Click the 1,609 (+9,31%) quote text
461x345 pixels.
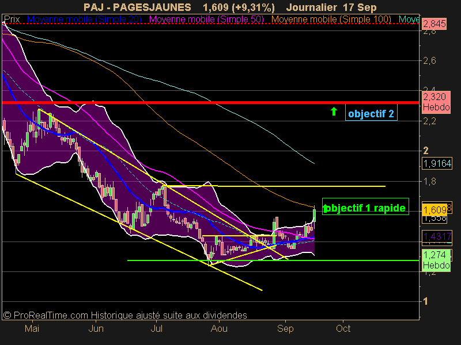(239, 7)
